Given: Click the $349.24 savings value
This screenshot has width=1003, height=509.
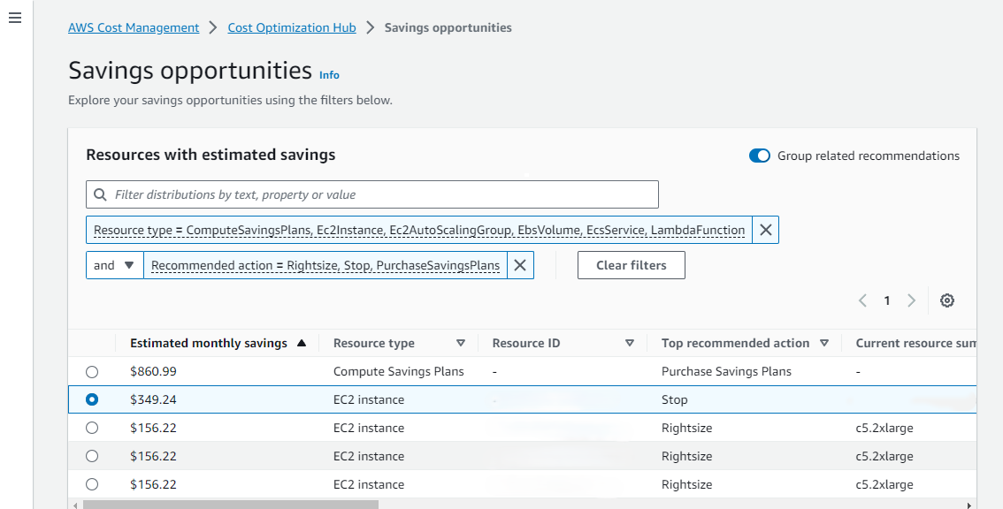Looking at the screenshot, I should pyautogui.click(x=153, y=399).
